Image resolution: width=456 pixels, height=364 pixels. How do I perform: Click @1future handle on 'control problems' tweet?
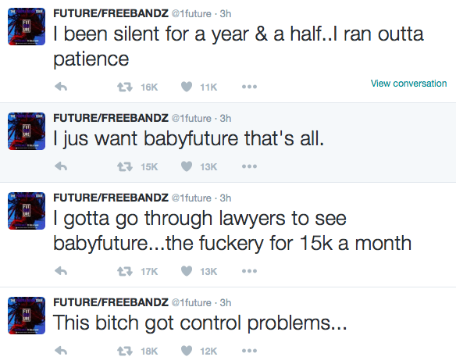(191, 302)
